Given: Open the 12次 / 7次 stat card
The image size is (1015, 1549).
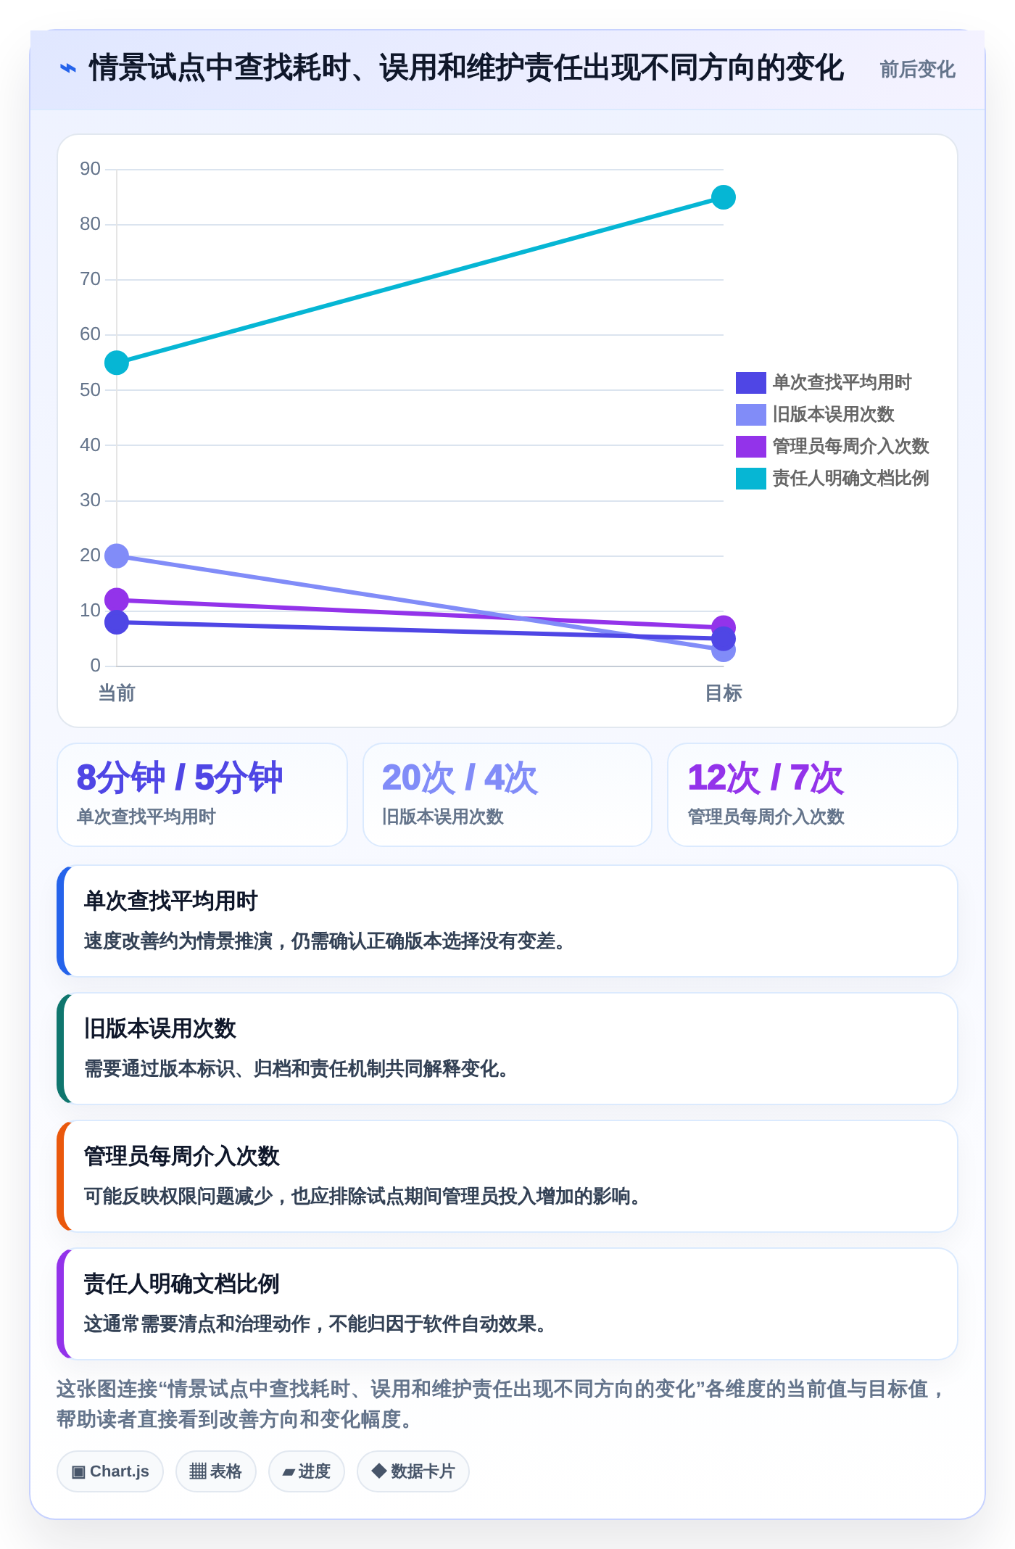Looking at the screenshot, I should pyautogui.click(x=813, y=795).
